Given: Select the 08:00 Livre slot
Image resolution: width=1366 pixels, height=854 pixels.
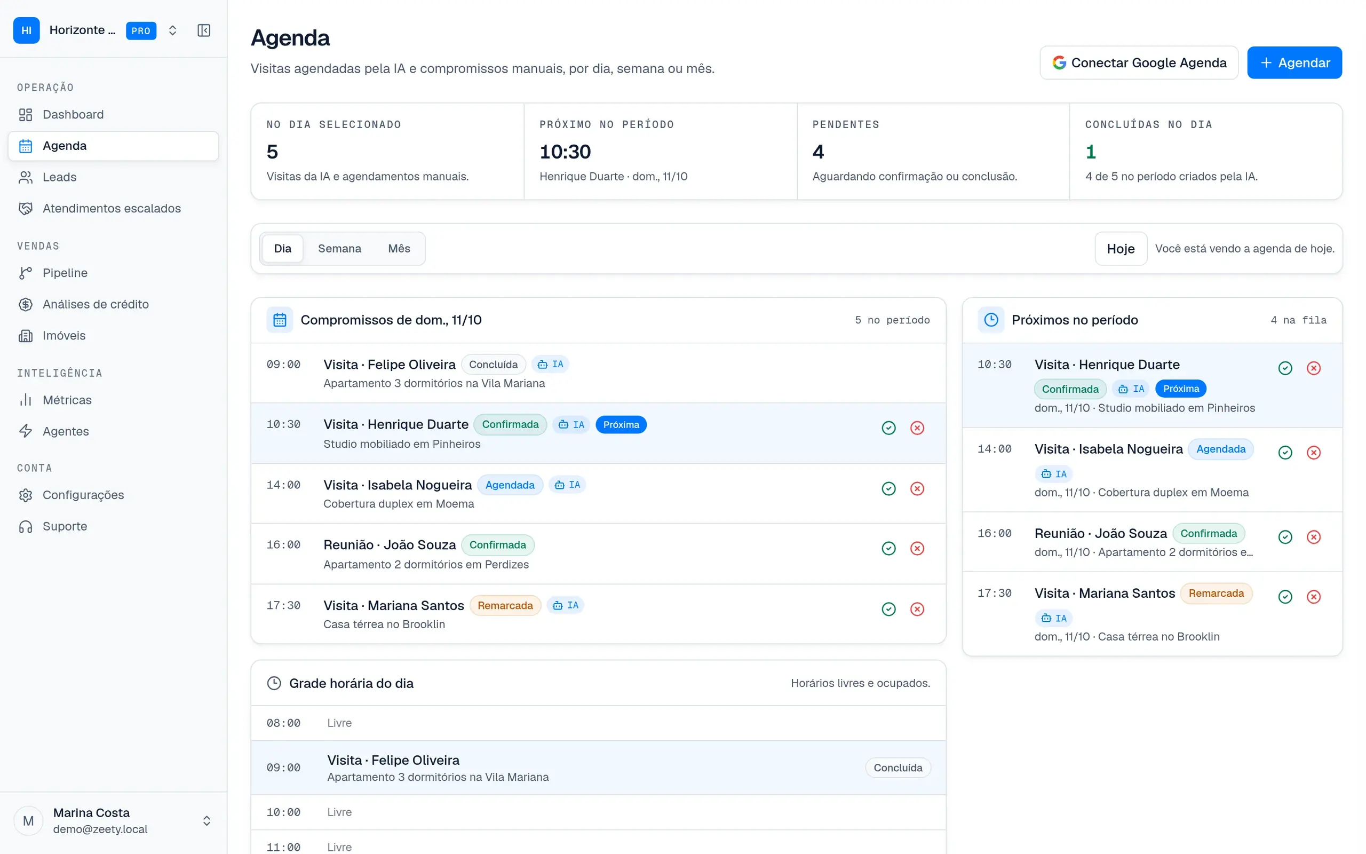Looking at the screenshot, I should pos(598,723).
